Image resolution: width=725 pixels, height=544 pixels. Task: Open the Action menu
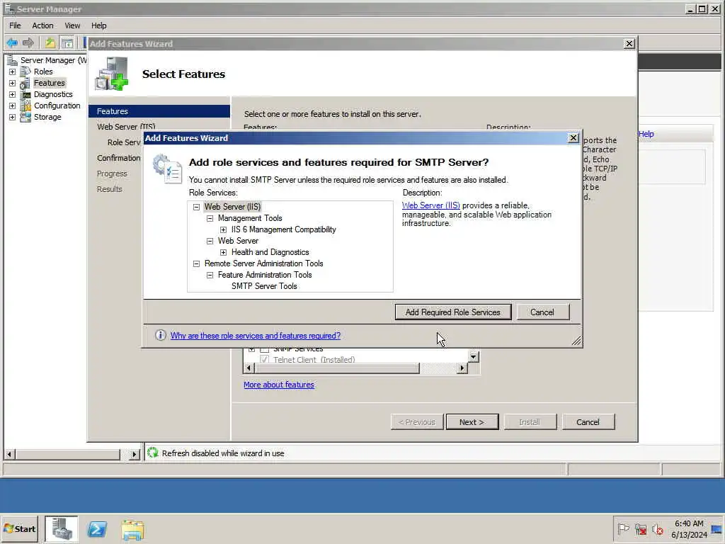tap(42, 25)
